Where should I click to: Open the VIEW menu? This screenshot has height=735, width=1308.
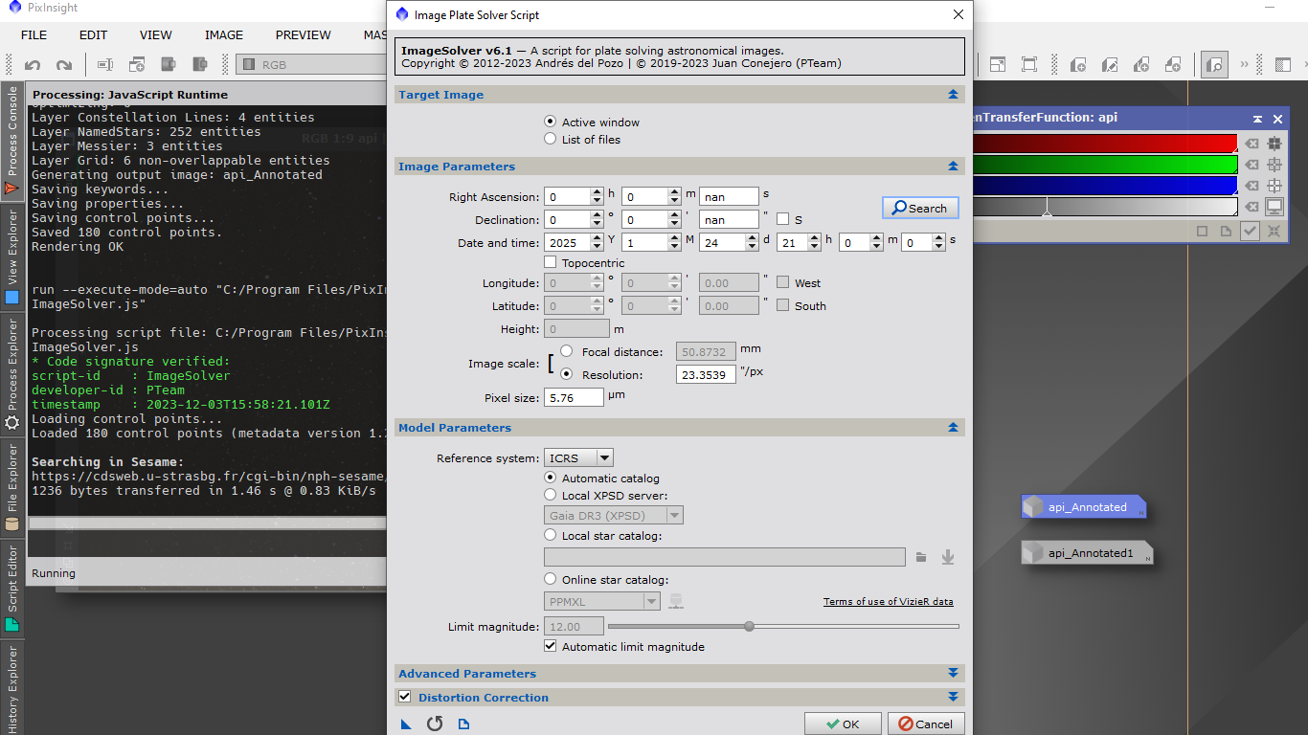(x=156, y=35)
